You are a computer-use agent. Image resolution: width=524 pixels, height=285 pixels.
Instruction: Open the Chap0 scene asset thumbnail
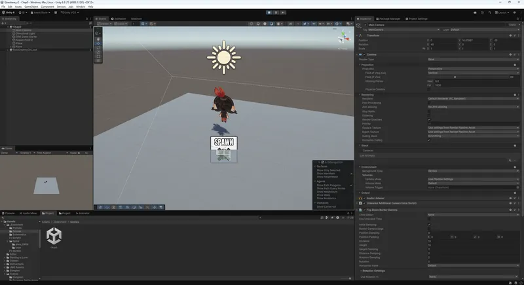pos(54,238)
